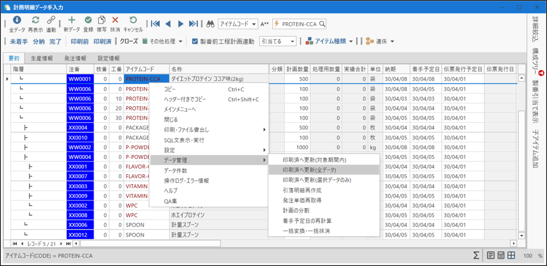547x266 pixels.
Task: Click the 登録 checkmark icon
Action: (x=88, y=21)
